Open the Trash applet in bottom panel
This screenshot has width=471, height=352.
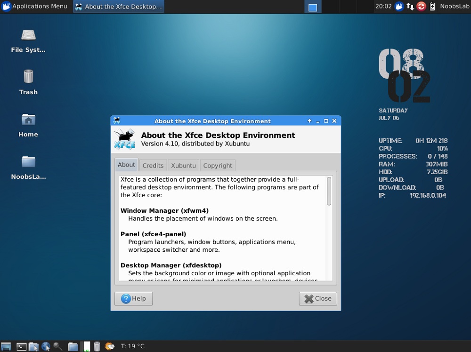[x=97, y=346]
